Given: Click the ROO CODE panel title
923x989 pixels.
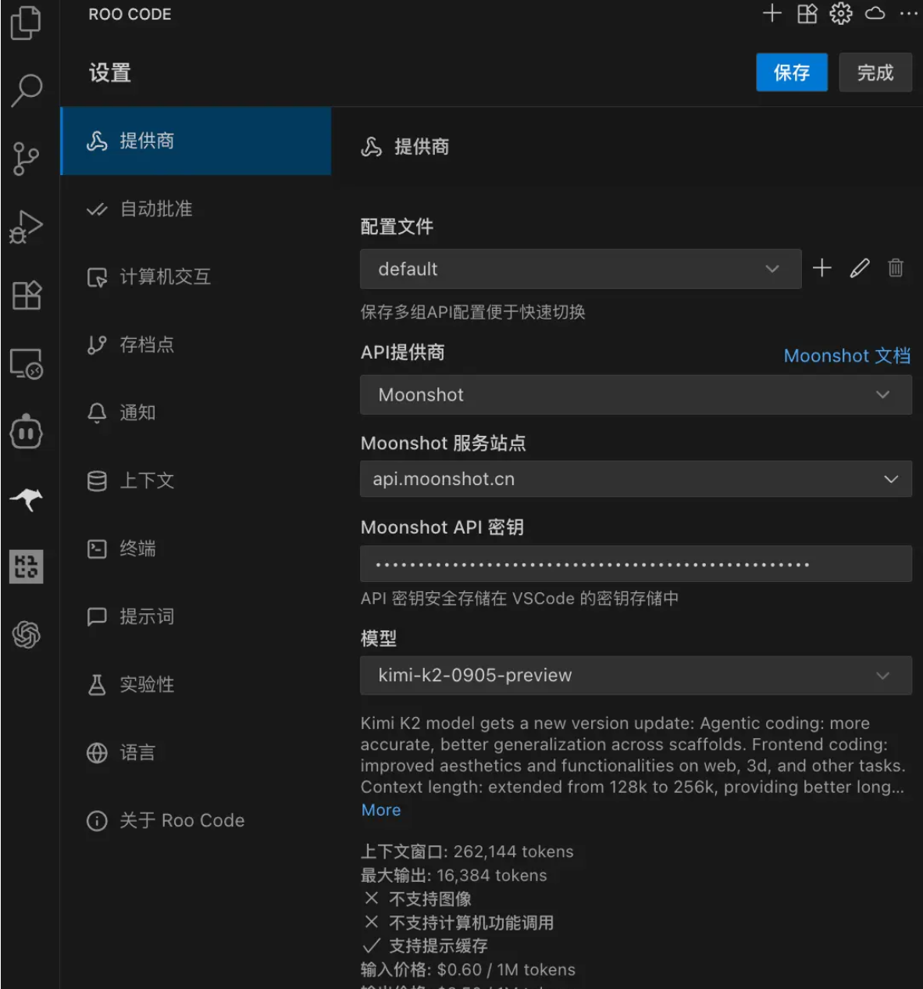Looking at the screenshot, I should click(x=130, y=14).
